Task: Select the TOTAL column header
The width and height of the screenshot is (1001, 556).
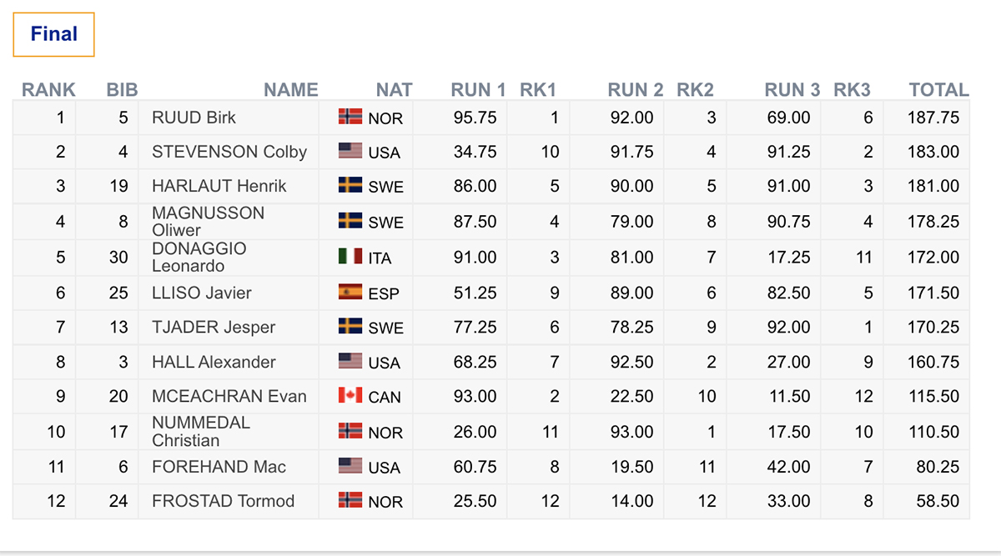Action: [x=939, y=90]
